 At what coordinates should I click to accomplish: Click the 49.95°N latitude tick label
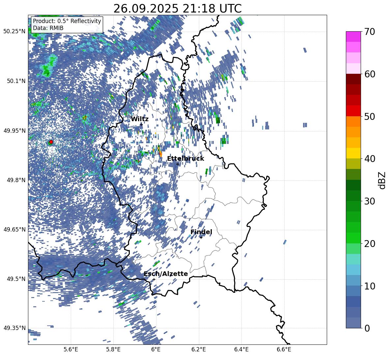tap(14, 130)
